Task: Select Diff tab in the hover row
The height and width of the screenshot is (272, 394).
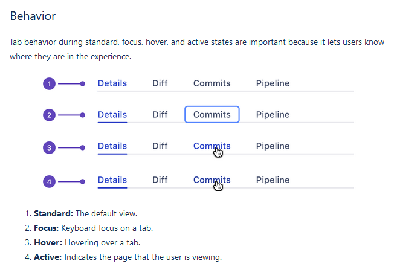Action: coord(160,146)
